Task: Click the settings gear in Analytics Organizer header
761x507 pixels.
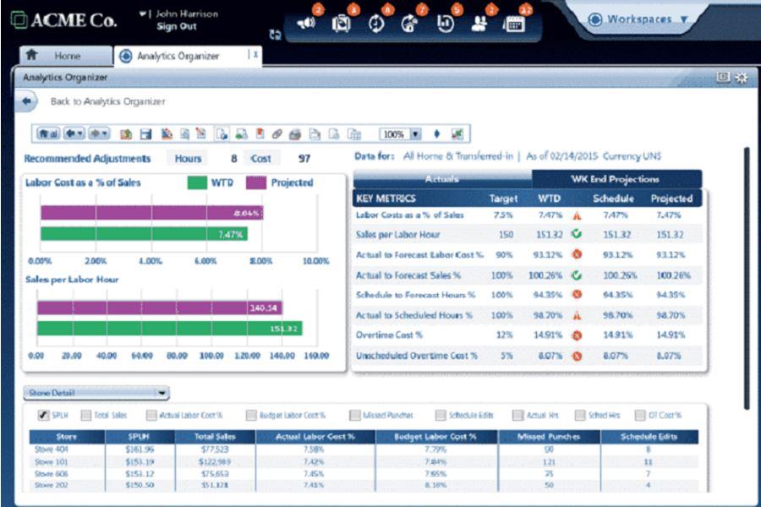Action: point(741,78)
